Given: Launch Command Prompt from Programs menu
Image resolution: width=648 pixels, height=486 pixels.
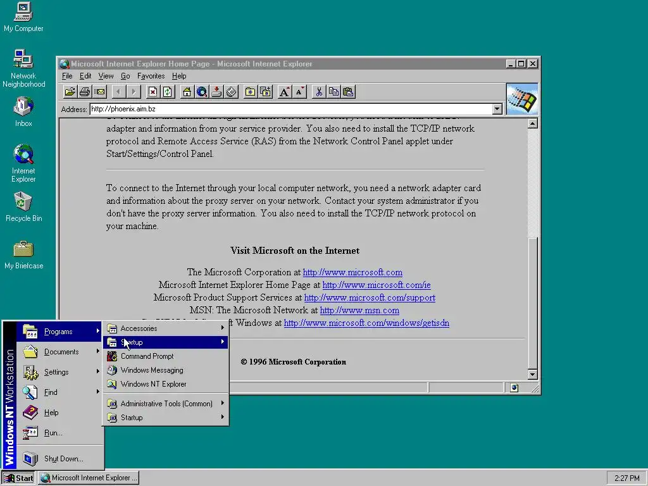Looking at the screenshot, I should (166, 356).
